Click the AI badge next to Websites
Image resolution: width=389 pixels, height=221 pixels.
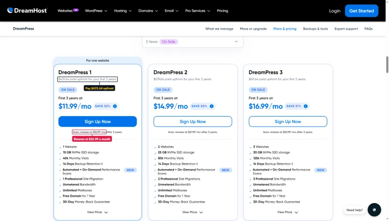76,10
